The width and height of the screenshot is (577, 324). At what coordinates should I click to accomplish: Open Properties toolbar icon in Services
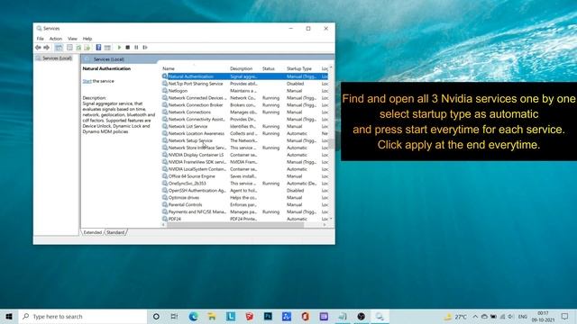[69, 48]
